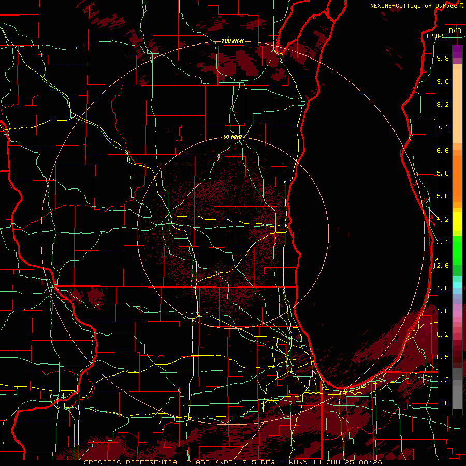Click the 6.6 legend value

coord(443,150)
